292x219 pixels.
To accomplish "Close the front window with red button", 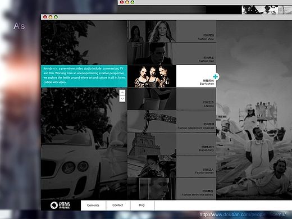I will click(45, 17).
